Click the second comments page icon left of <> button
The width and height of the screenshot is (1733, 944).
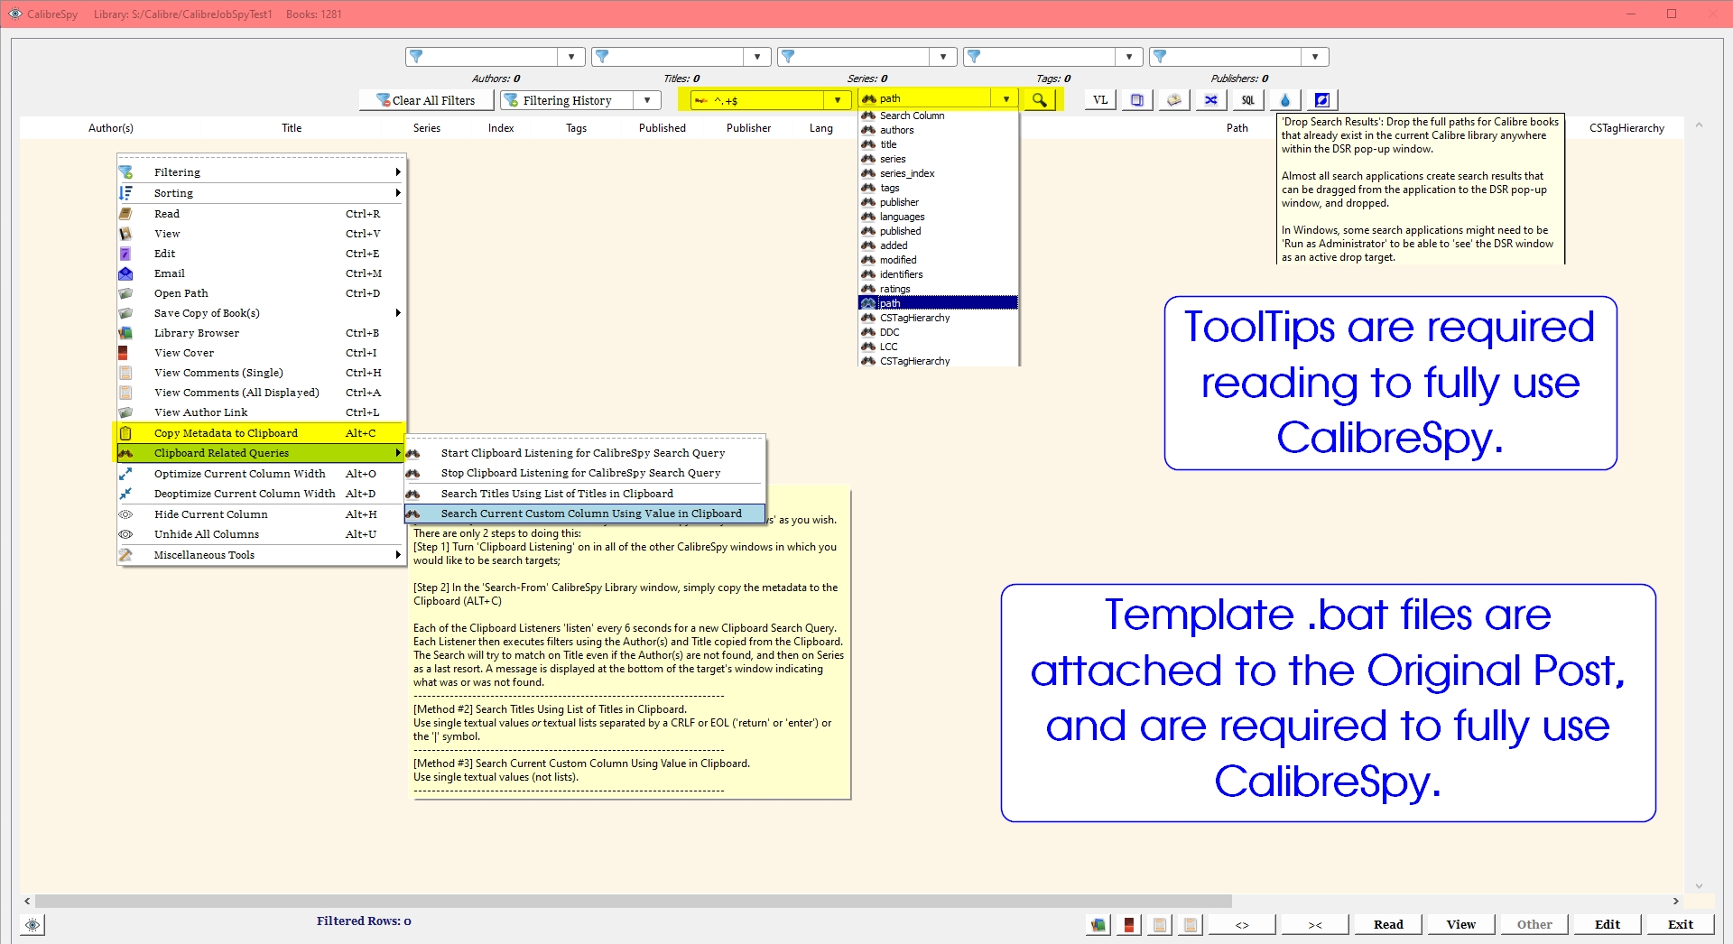1191,924
